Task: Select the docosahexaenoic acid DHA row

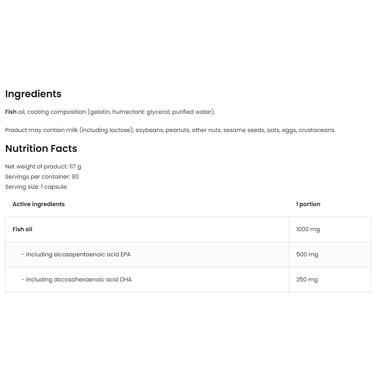Action: coord(147,280)
